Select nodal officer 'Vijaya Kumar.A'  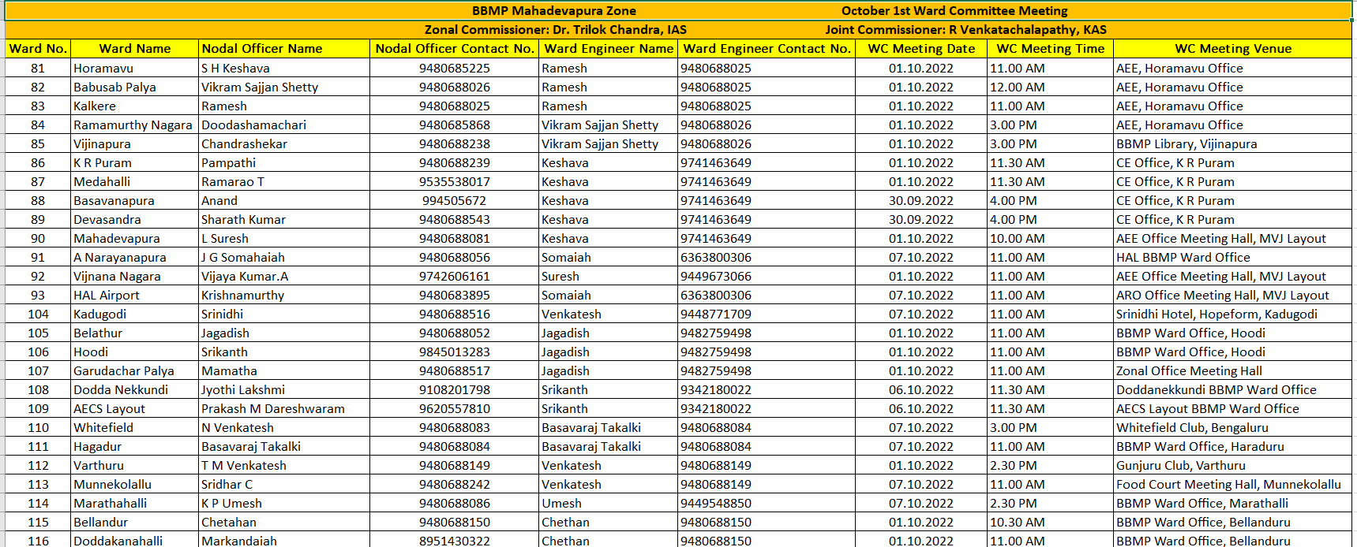coord(284,277)
